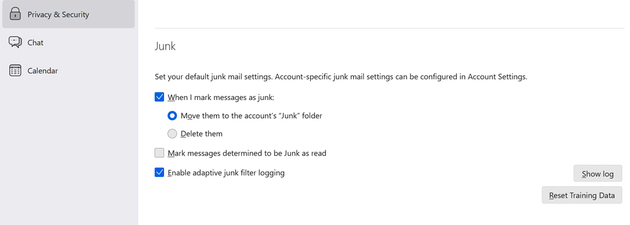Click the junk mail settings description text
The image size is (630, 225).
click(x=341, y=76)
